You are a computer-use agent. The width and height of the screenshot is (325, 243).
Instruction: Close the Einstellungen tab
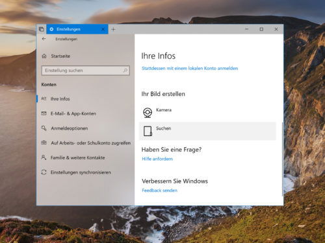click(x=103, y=29)
